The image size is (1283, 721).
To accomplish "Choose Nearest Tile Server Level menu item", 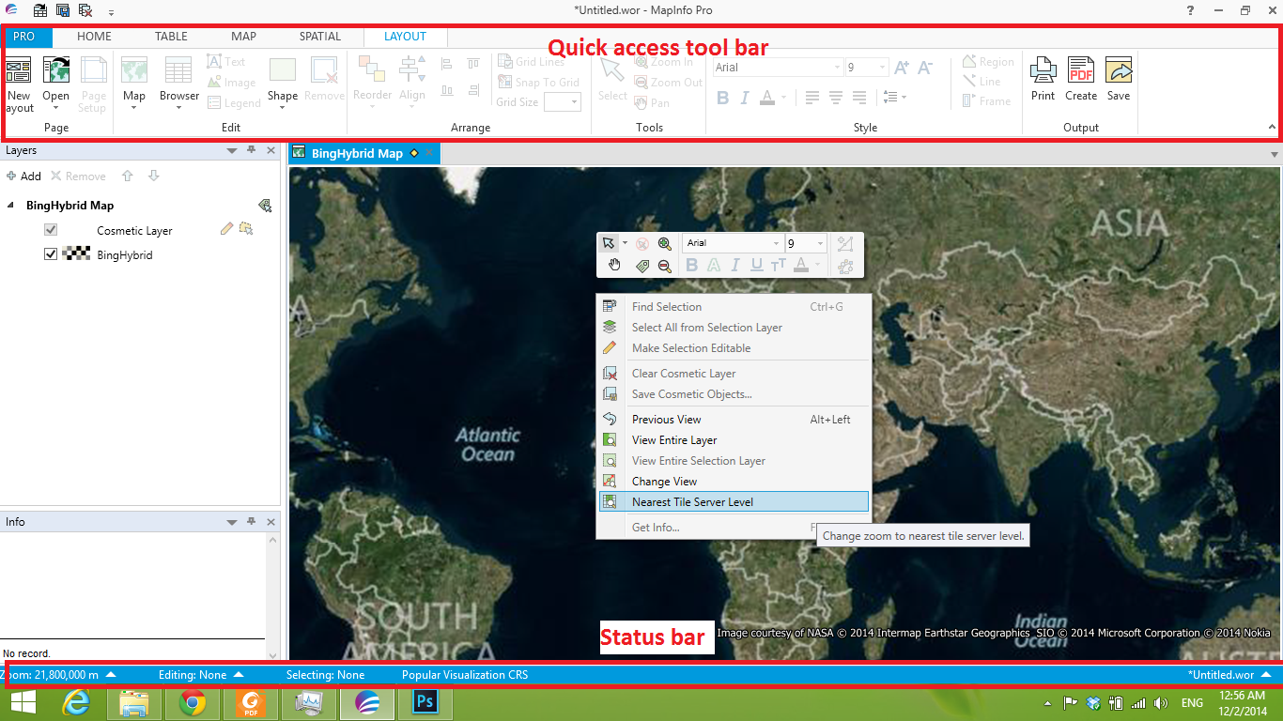I will (x=734, y=502).
